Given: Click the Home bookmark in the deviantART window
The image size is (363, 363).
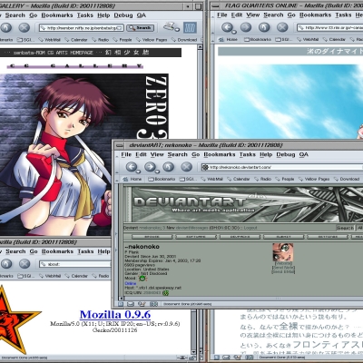Looking at the screenshot, I should point(132,179).
